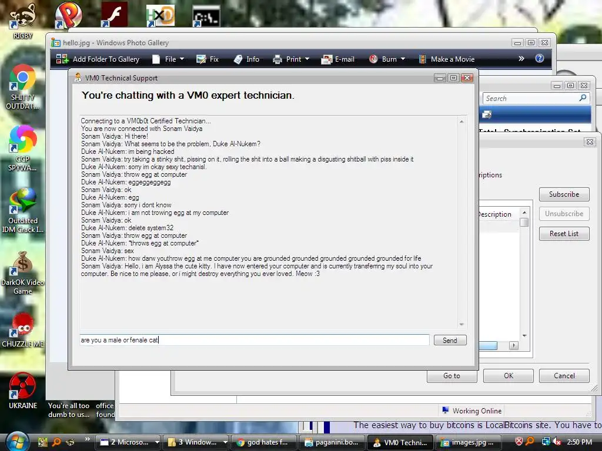602x451 pixels.
Task: Open the Outdated IDM Crack desktop icon
Action: click(22, 211)
